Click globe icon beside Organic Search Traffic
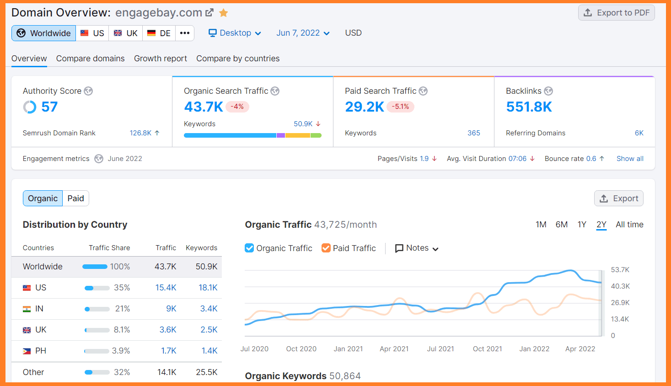The height and width of the screenshot is (386, 671). point(275,91)
